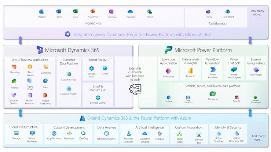Select the Managed Environments icon

click(256, 97)
